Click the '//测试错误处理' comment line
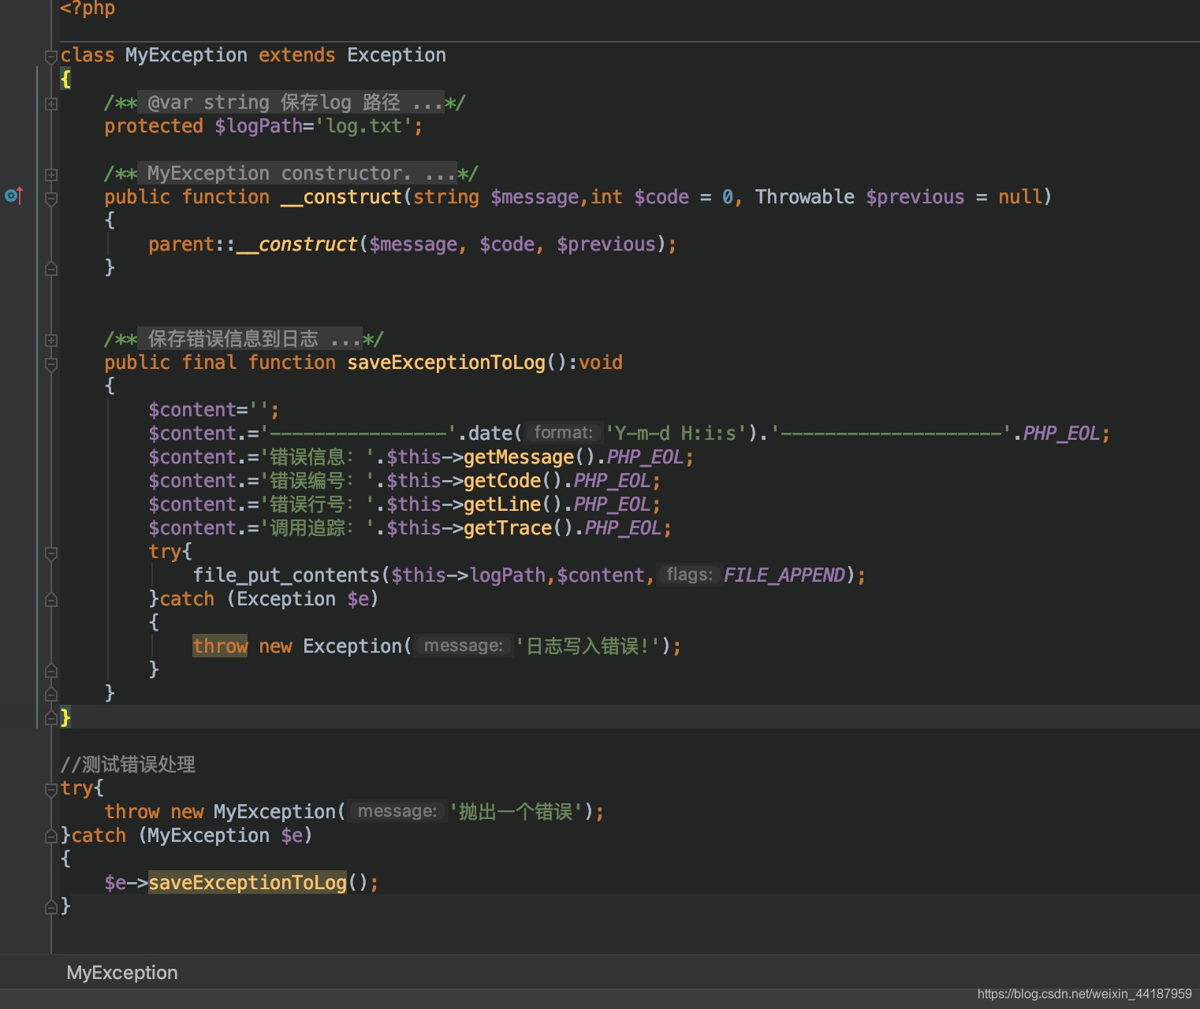The height and width of the screenshot is (1009, 1200). (128, 765)
